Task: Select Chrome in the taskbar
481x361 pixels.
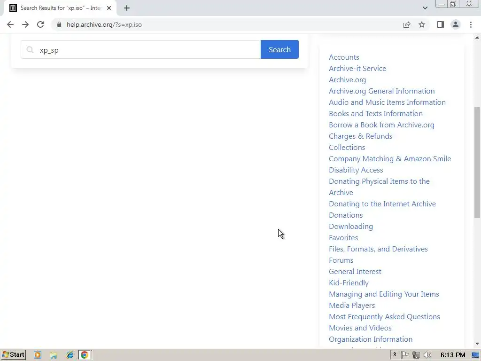Action: 85,355
